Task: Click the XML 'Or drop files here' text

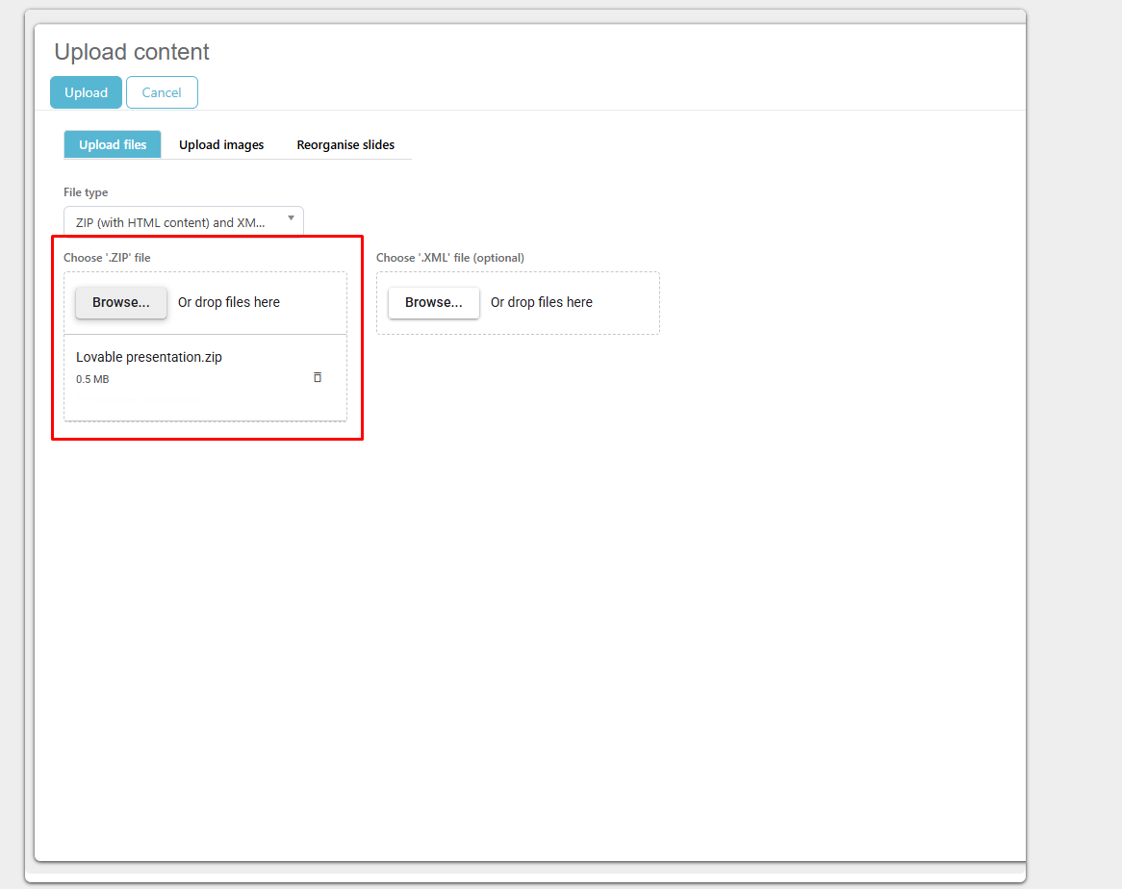Action: [x=542, y=302]
